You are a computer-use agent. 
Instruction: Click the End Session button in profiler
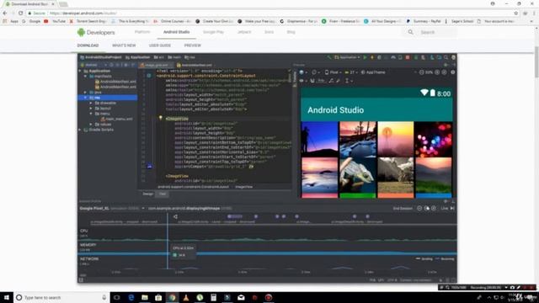403,209
